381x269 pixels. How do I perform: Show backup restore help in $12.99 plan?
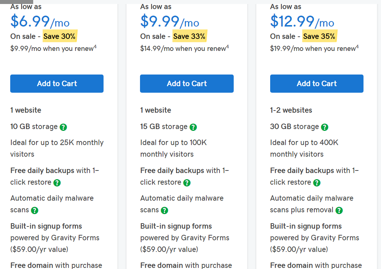tap(317, 183)
